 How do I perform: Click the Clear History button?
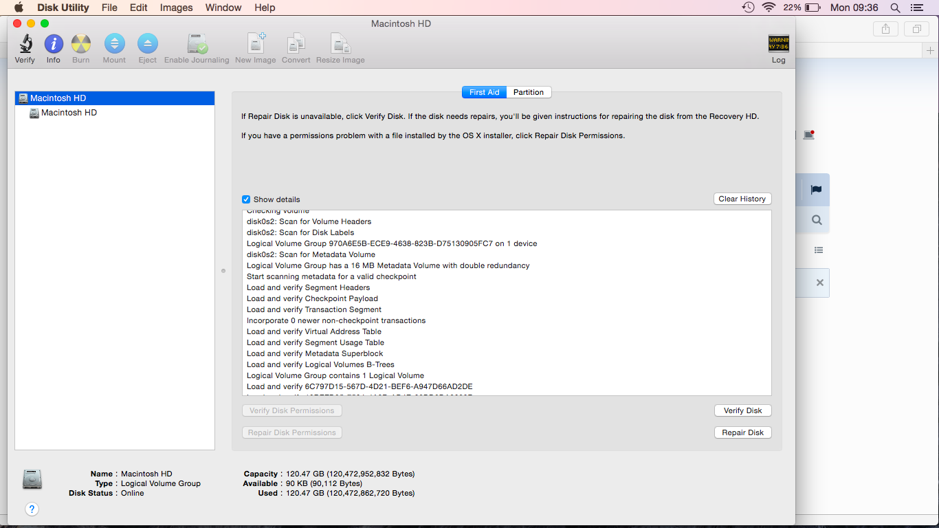[742, 199]
